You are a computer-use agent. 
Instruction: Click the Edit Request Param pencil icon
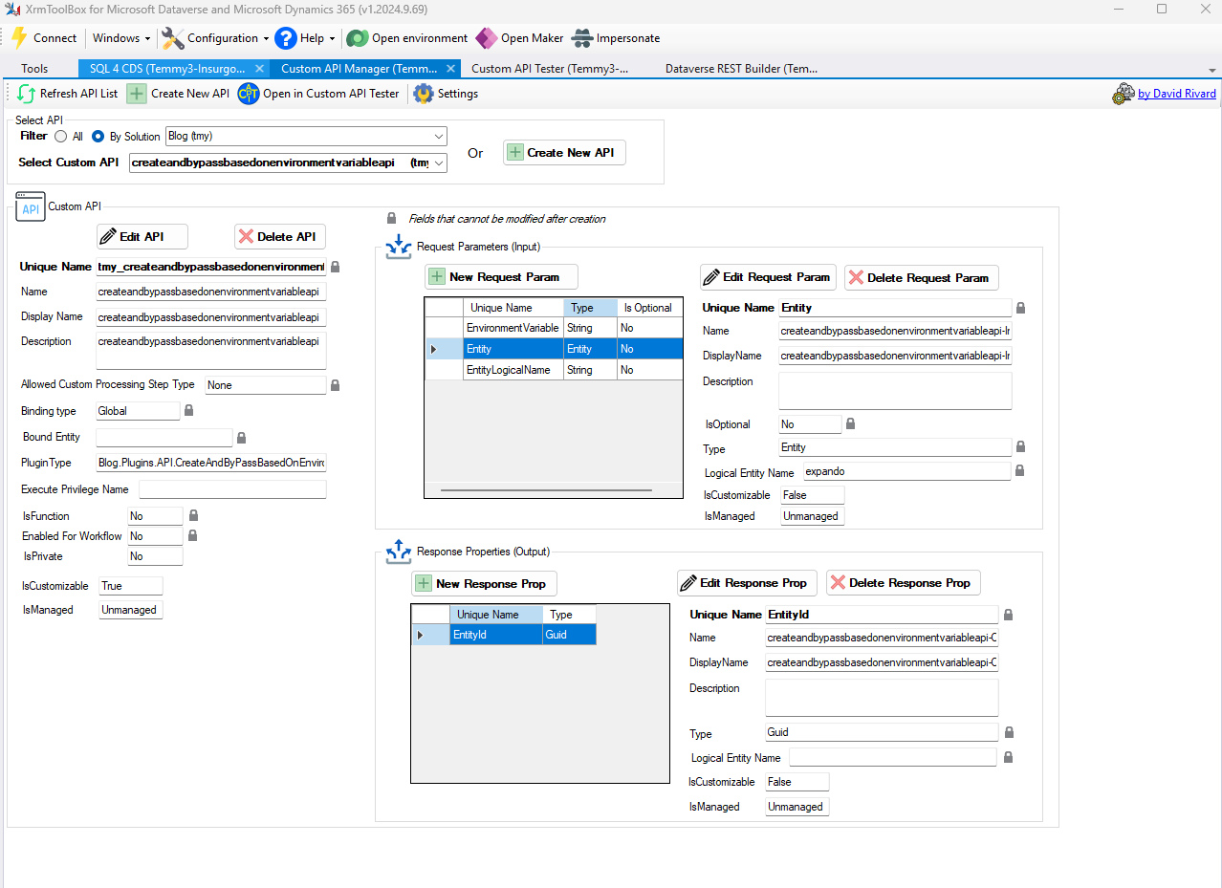711,277
